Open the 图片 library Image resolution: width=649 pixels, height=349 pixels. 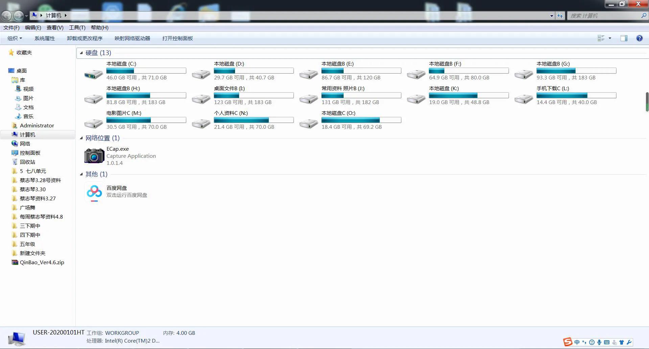tap(28, 98)
